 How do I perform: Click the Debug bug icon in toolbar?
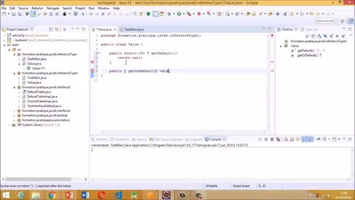click(169, 14)
